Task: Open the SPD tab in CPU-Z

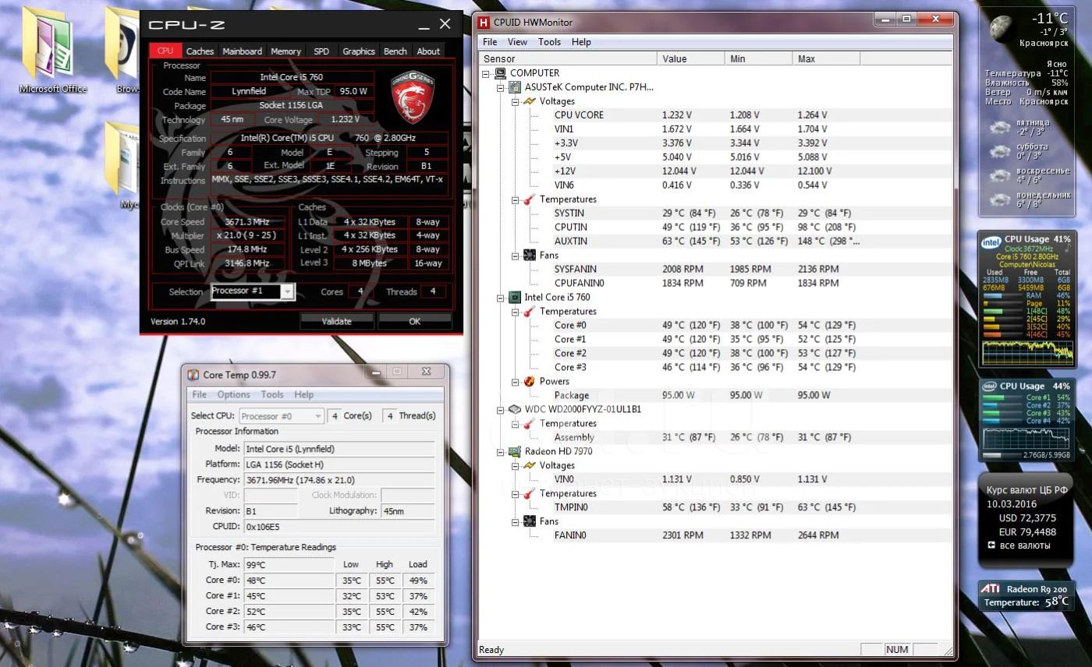Action: 321,51
